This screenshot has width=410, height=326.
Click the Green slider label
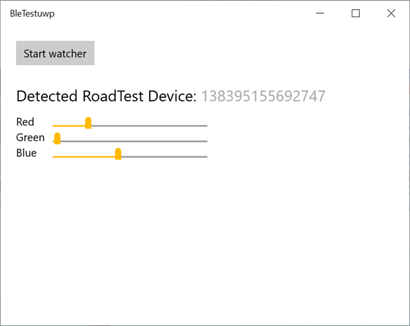point(30,138)
